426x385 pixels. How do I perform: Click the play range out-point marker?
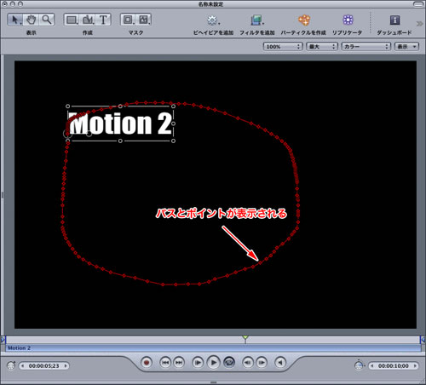[423, 339]
